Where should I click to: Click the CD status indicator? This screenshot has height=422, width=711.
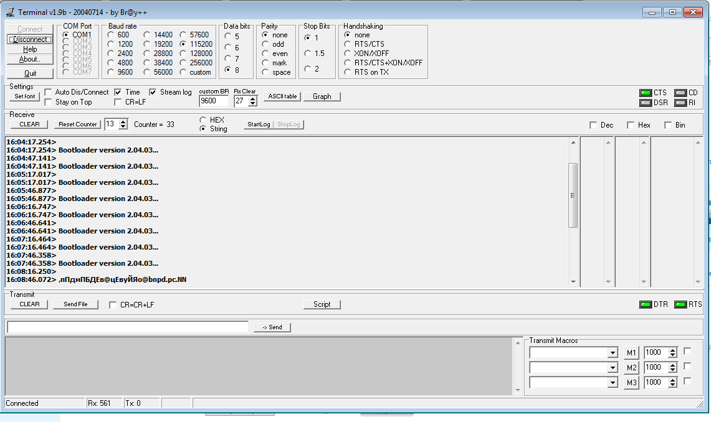click(x=680, y=93)
